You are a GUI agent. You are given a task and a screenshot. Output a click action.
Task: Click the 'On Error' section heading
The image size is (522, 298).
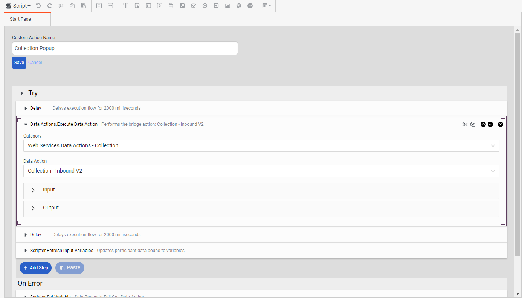tap(30, 283)
